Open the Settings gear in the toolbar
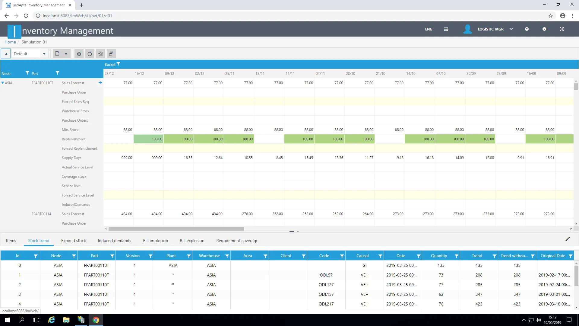This screenshot has height=326, width=579. click(79, 54)
